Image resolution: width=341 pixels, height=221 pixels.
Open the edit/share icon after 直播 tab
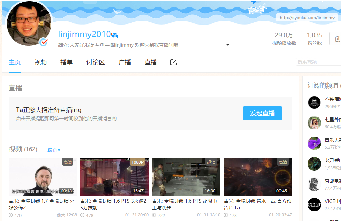tap(173, 62)
